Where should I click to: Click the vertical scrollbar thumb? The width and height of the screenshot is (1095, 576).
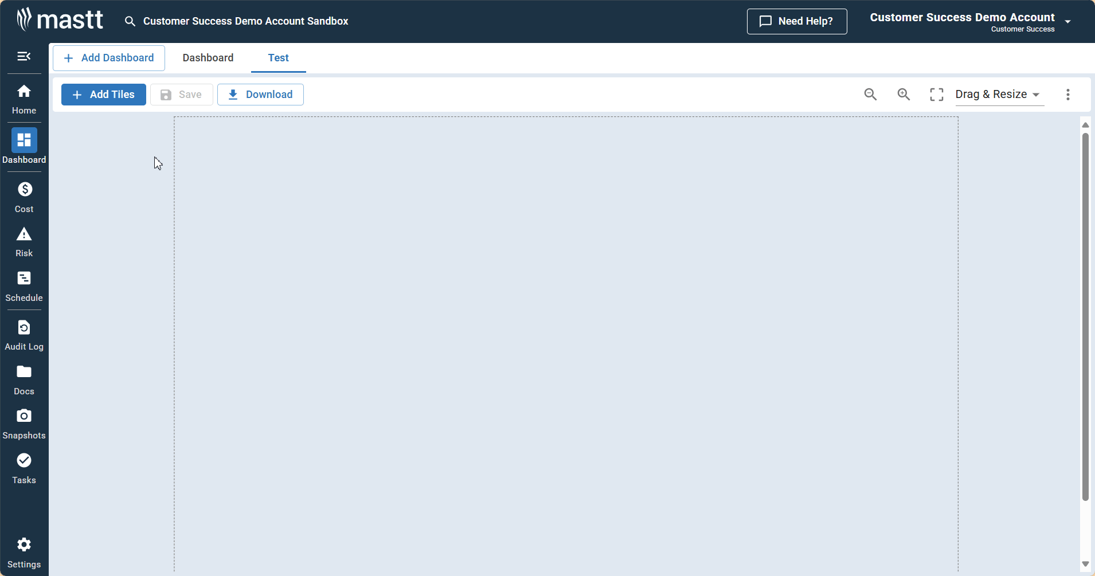point(1085,317)
